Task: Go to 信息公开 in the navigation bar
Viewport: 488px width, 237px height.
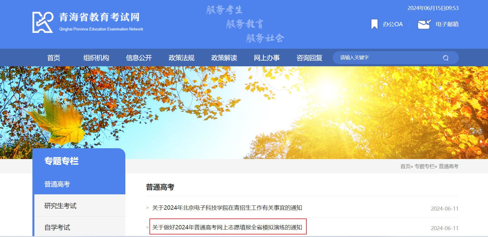Action: coord(139,58)
